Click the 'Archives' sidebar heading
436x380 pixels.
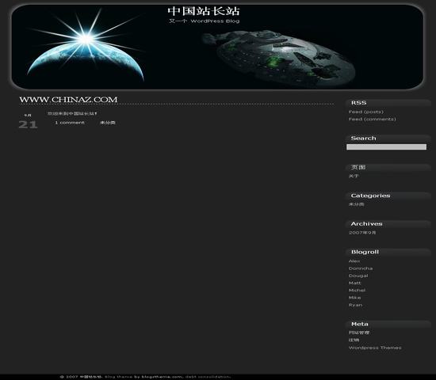click(366, 223)
